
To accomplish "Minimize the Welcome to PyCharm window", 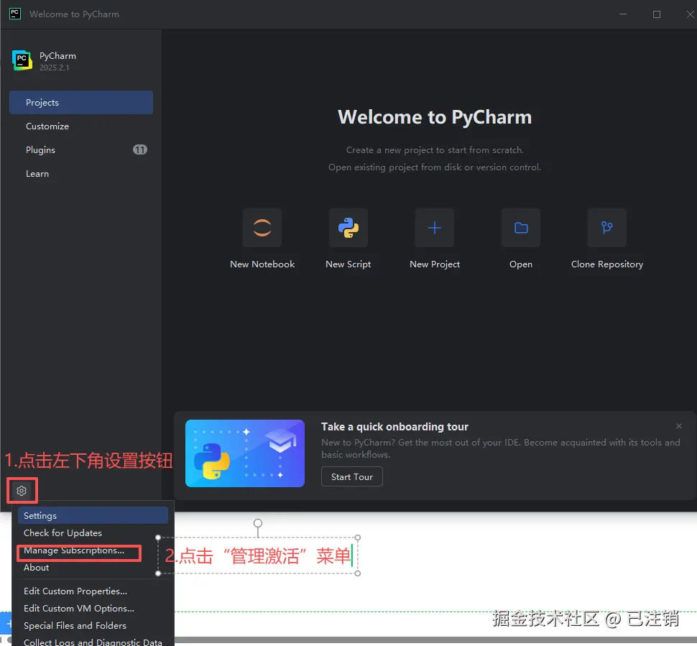I will tap(623, 14).
